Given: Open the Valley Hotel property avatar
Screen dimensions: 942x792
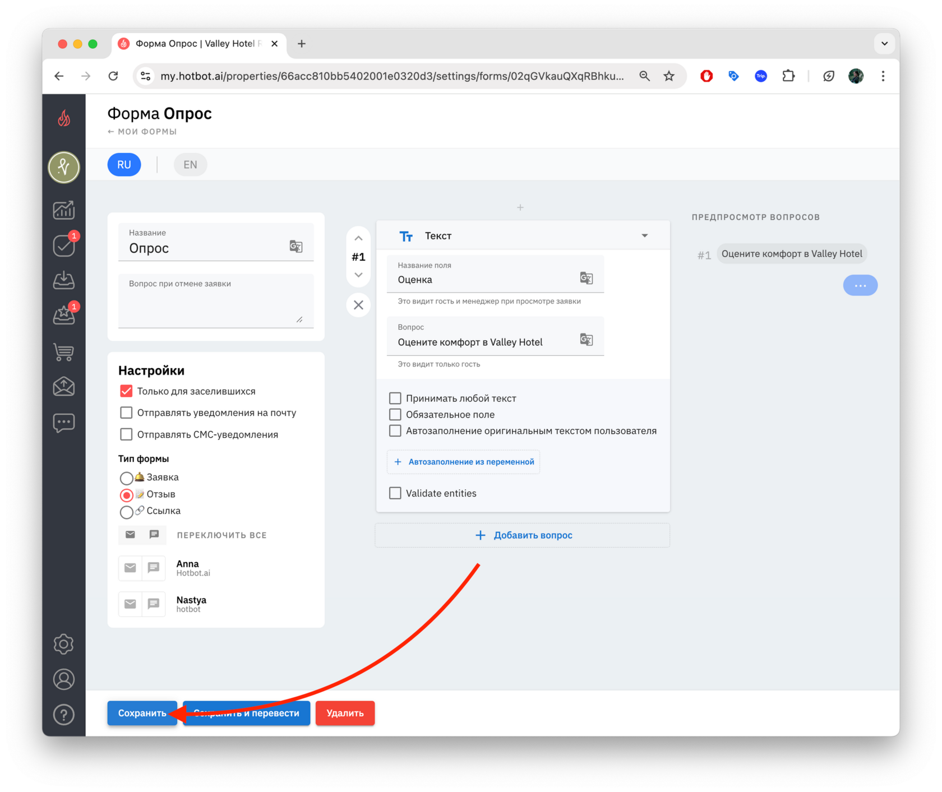Looking at the screenshot, I should (64, 166).
